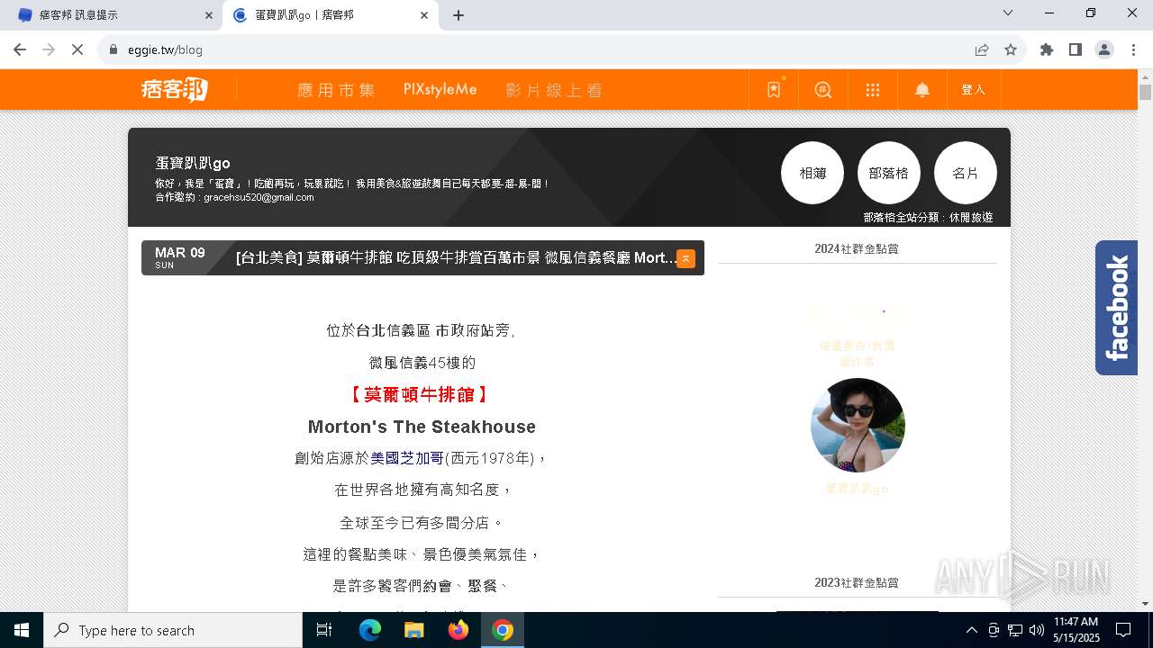Screen dimensions: 1153x648
Task: View site information lock icon
Action: [x=113, y=49]
